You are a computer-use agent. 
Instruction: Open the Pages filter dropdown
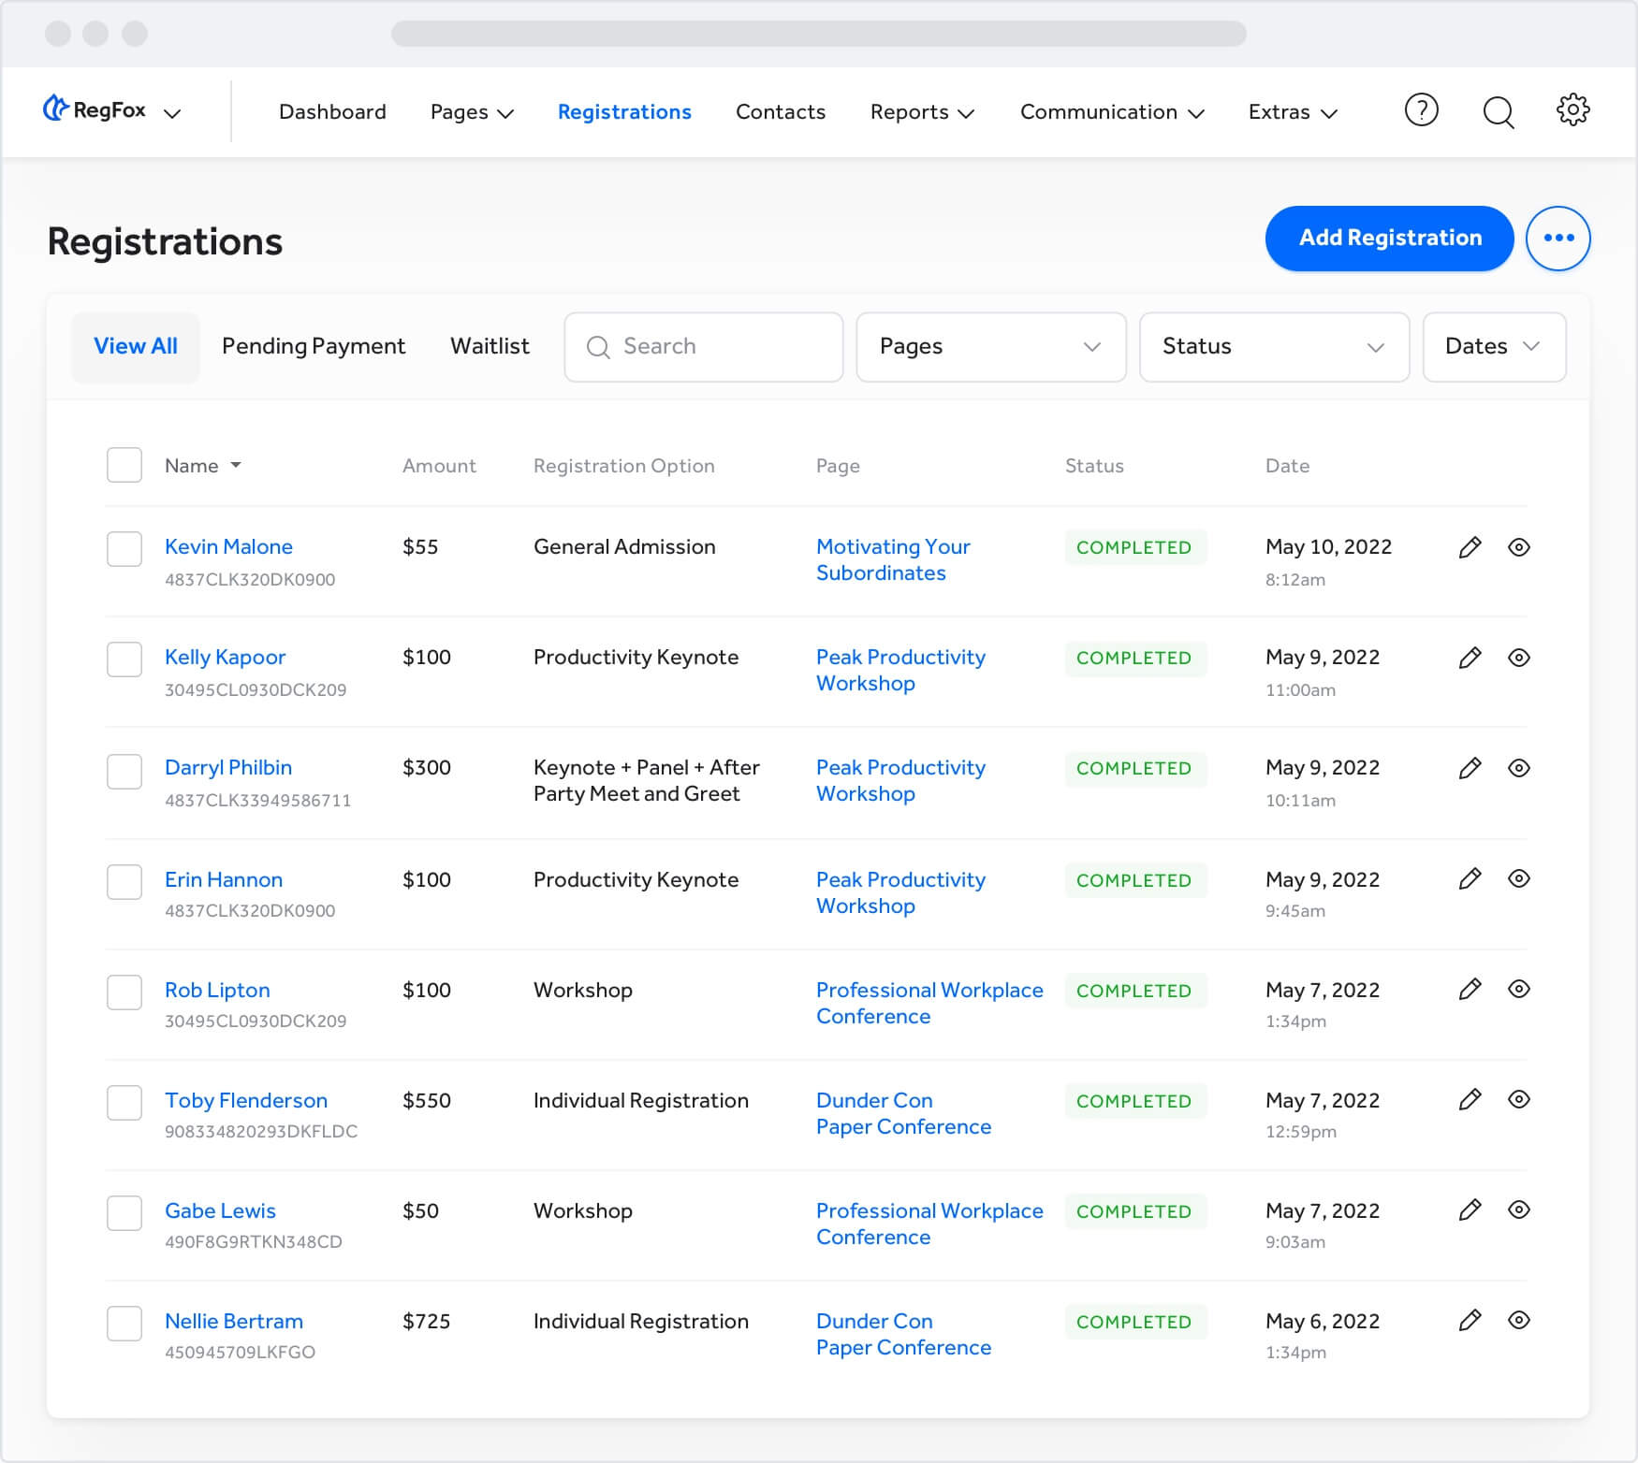pos(990,347)
